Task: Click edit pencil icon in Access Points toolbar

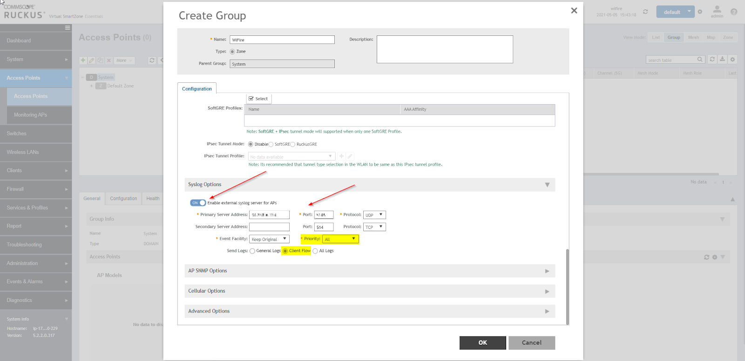Action: (x=91, y=60)
